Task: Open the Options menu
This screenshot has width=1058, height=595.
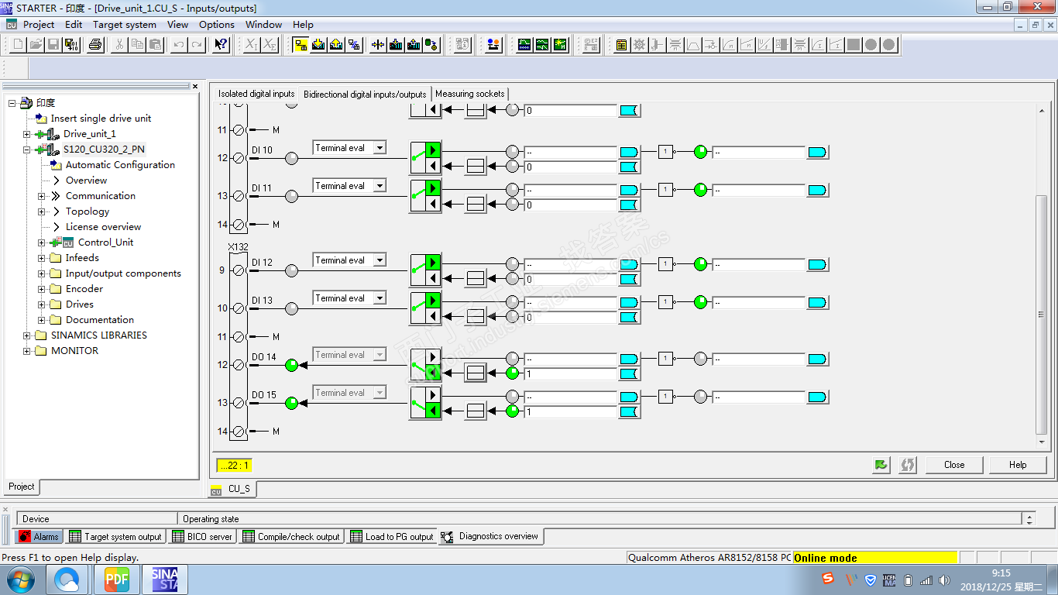Action: tap(217, 24)
